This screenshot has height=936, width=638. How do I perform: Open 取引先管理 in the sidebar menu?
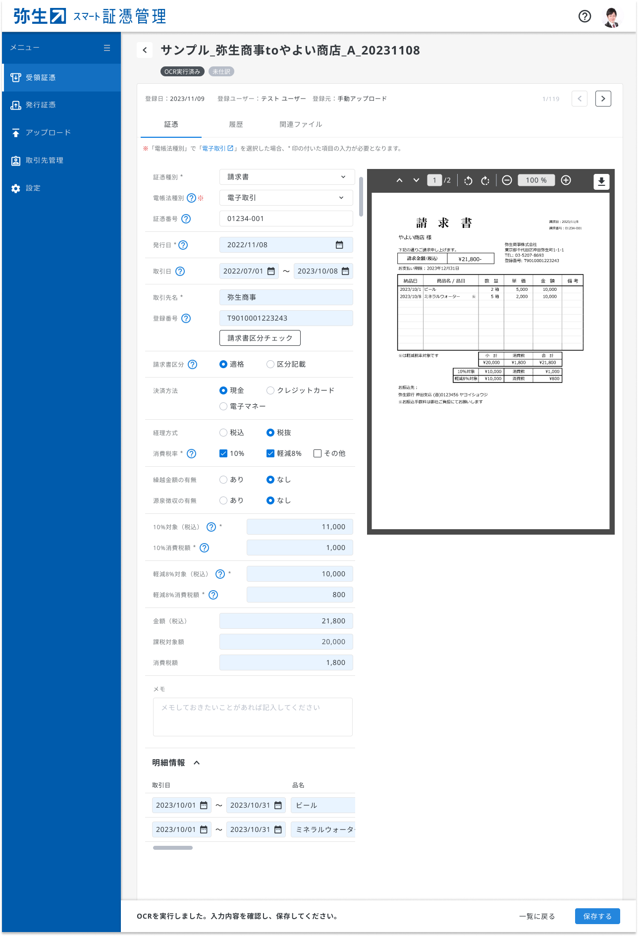[61, 161]
